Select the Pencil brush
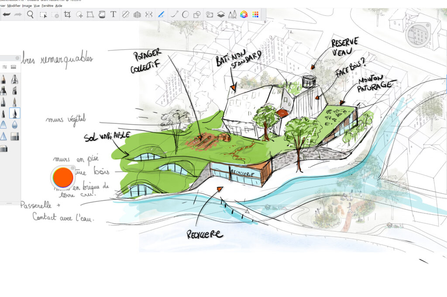Screen dimensions: 447x297 [3, 79]
